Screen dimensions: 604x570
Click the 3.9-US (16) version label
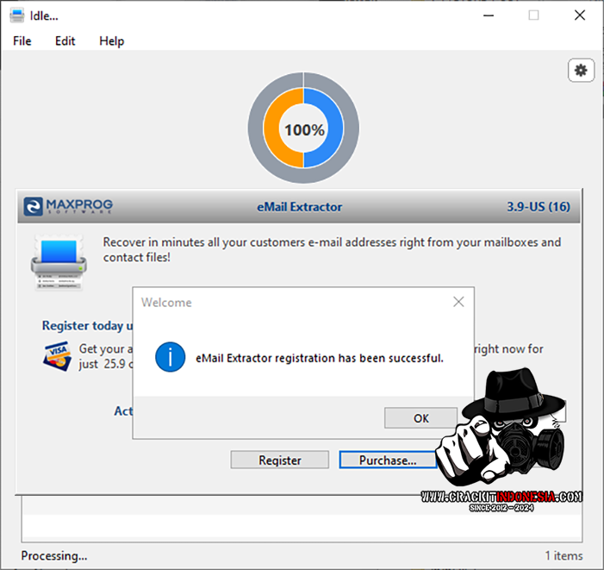click(x=538, y=206)
